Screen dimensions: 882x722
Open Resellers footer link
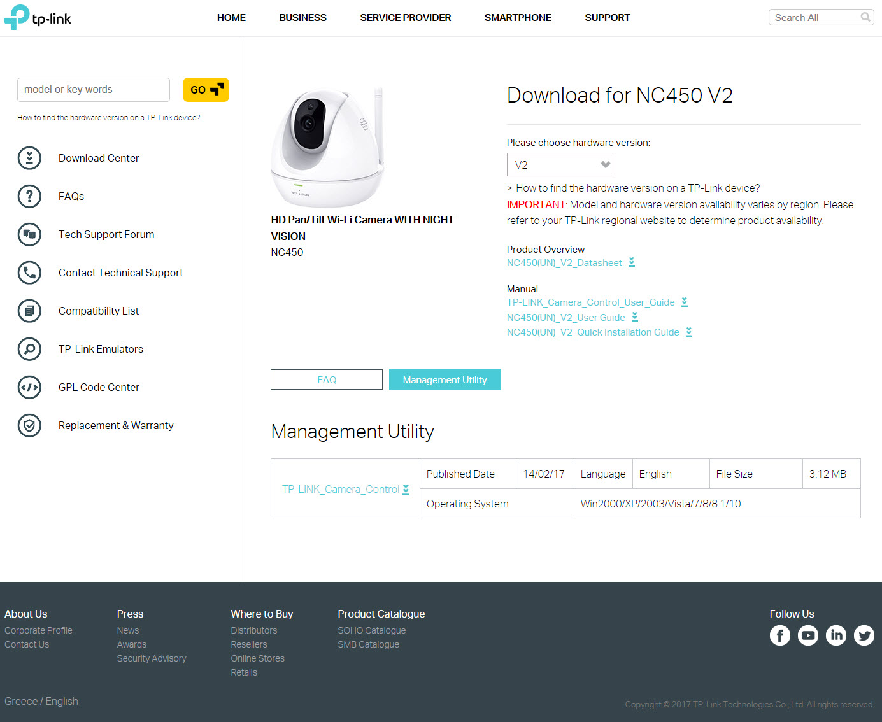(249, 644)
